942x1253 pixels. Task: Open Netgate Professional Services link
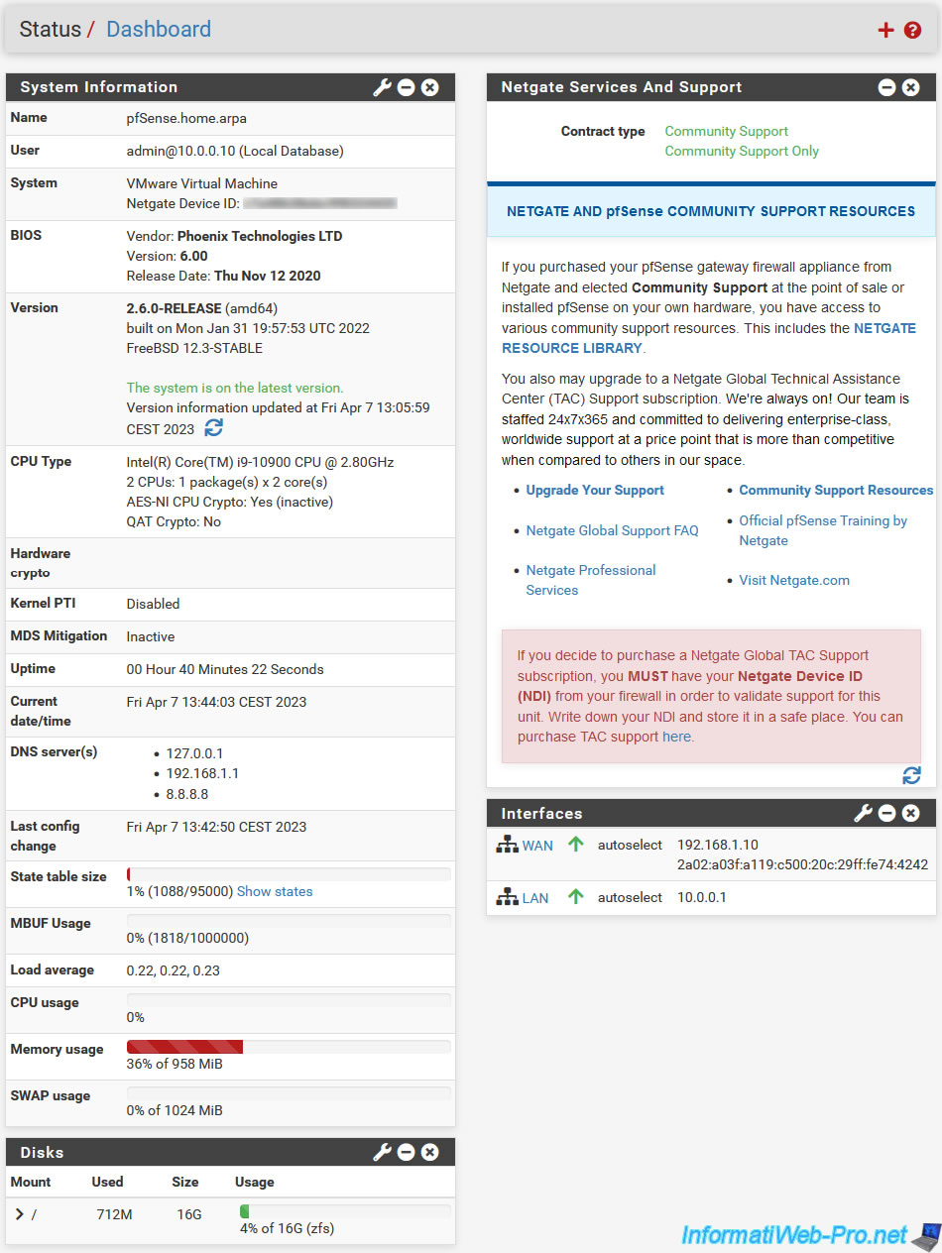[x=591, y=580]
